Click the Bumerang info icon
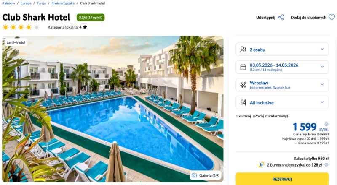 [326, 165]
